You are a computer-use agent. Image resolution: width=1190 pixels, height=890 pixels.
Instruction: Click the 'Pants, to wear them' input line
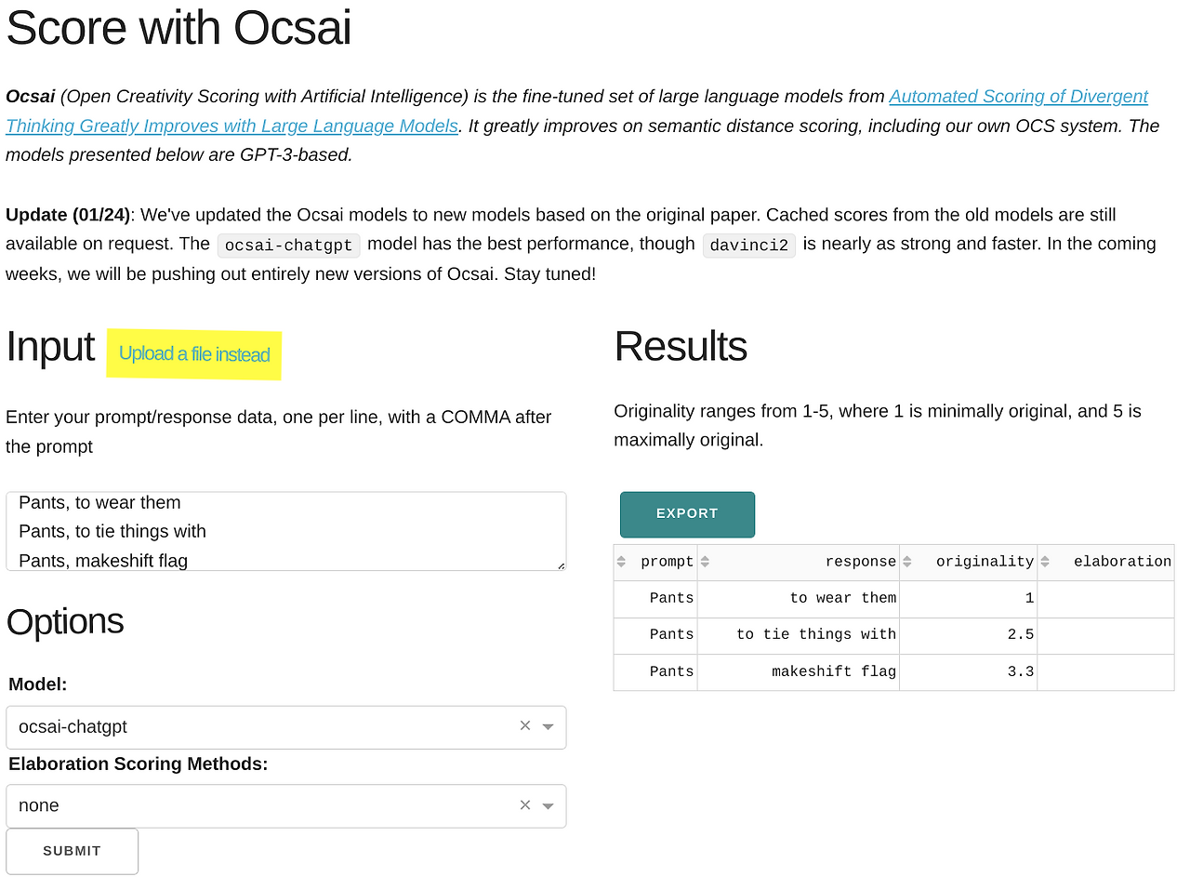[99, 503]
